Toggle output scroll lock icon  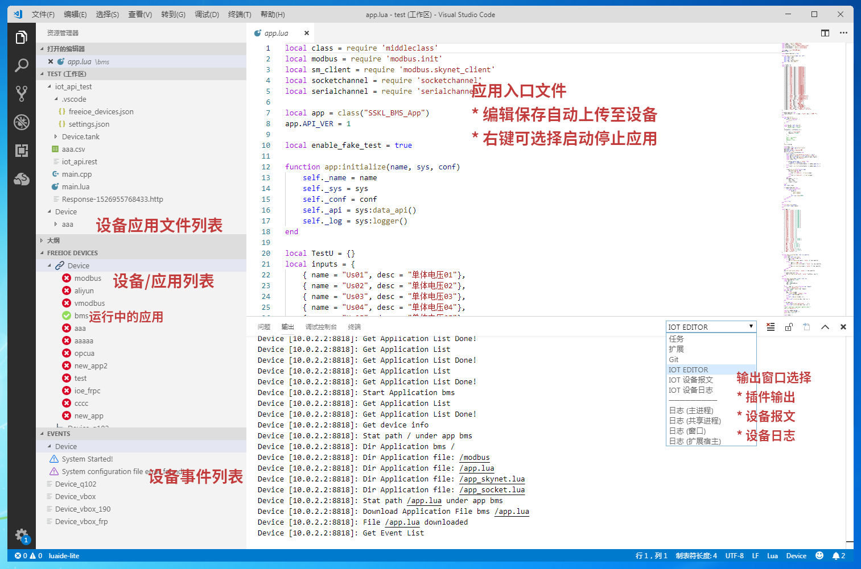(789, 327)
